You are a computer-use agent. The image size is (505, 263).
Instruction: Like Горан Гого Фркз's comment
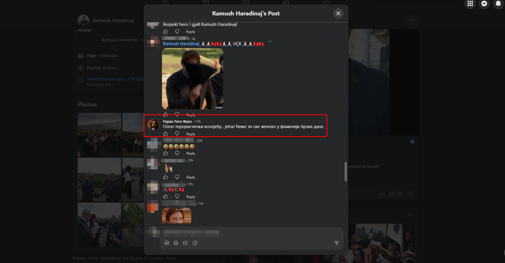click(166, 134)
